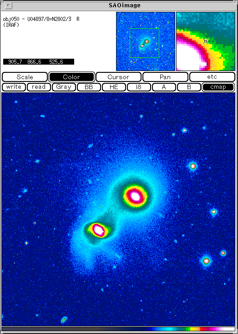Click the write button

(14, 87)
